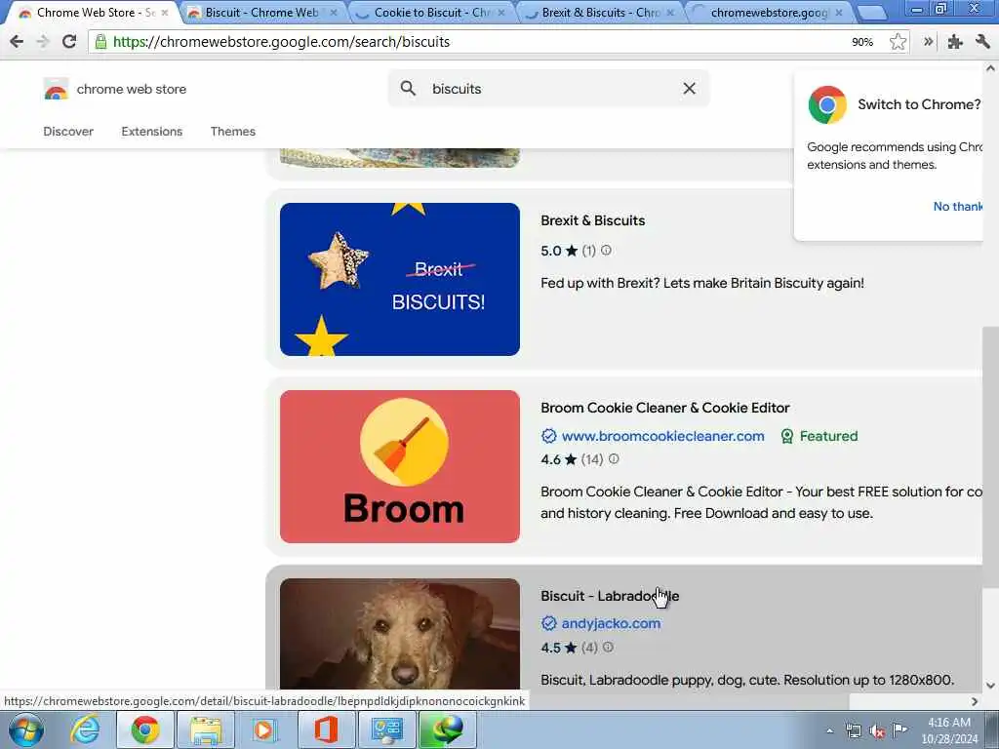This screenshot has width=999, height=749.
Task: Open the Extensions section
Action: pyautogui.click(x=151, y=132)
